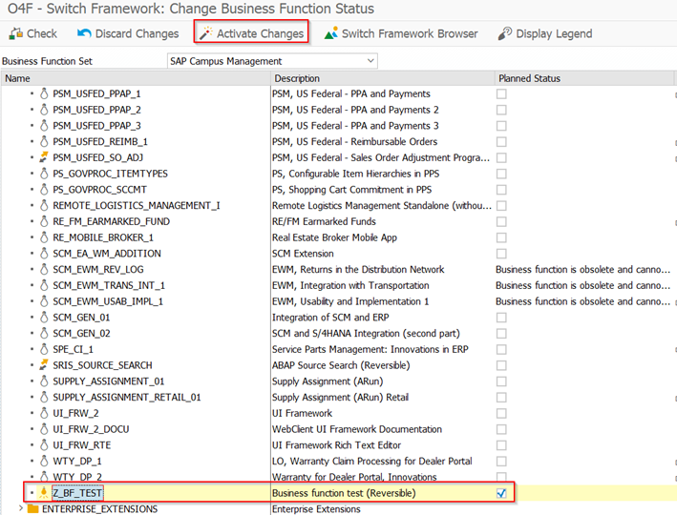Open the Business Function Set dropdown

coord(370,61)
